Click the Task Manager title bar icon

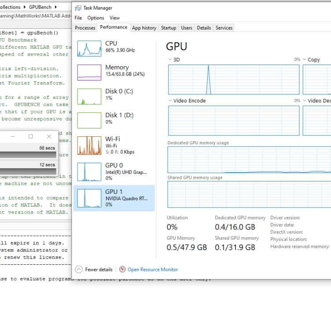(78, 8)
